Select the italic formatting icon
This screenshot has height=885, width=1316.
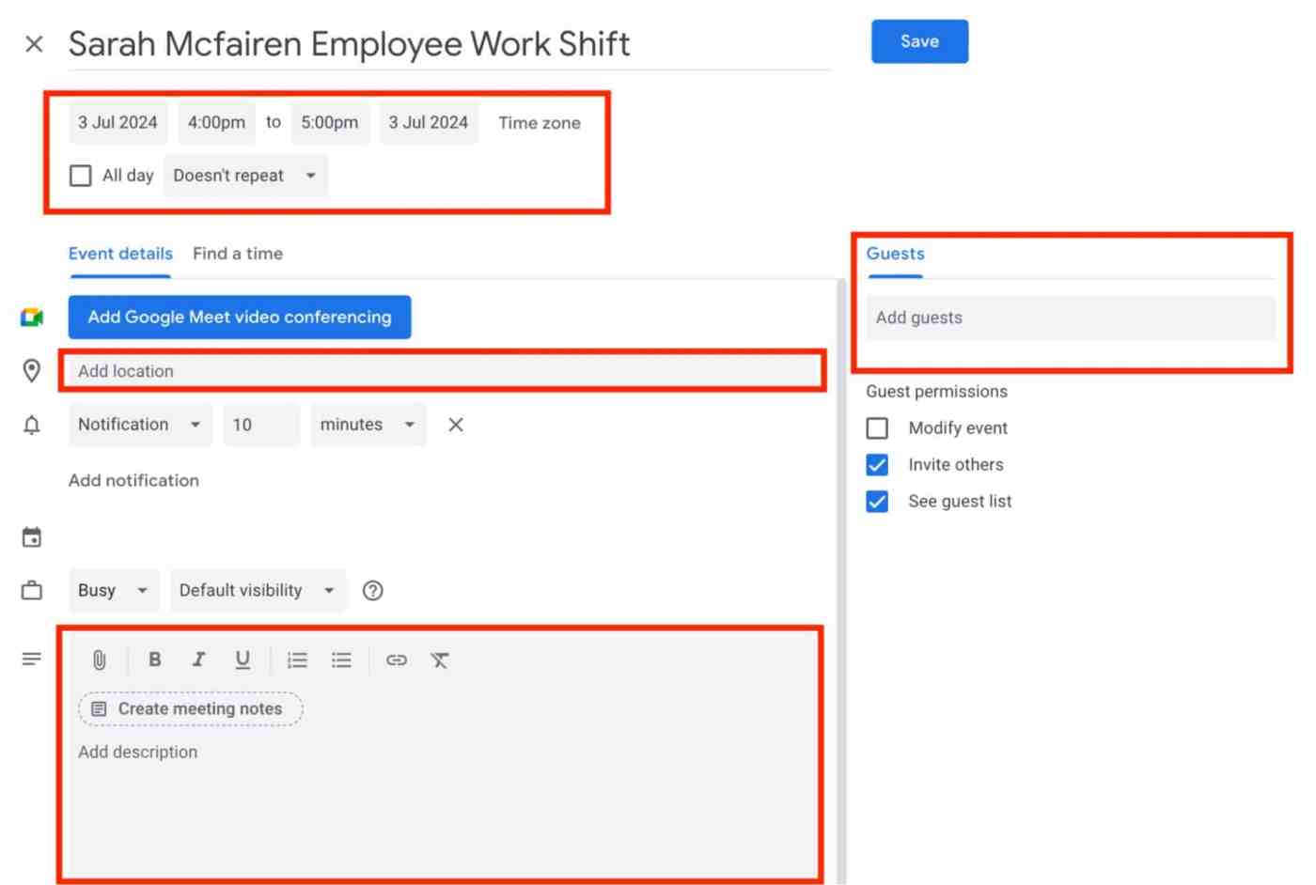198,660
